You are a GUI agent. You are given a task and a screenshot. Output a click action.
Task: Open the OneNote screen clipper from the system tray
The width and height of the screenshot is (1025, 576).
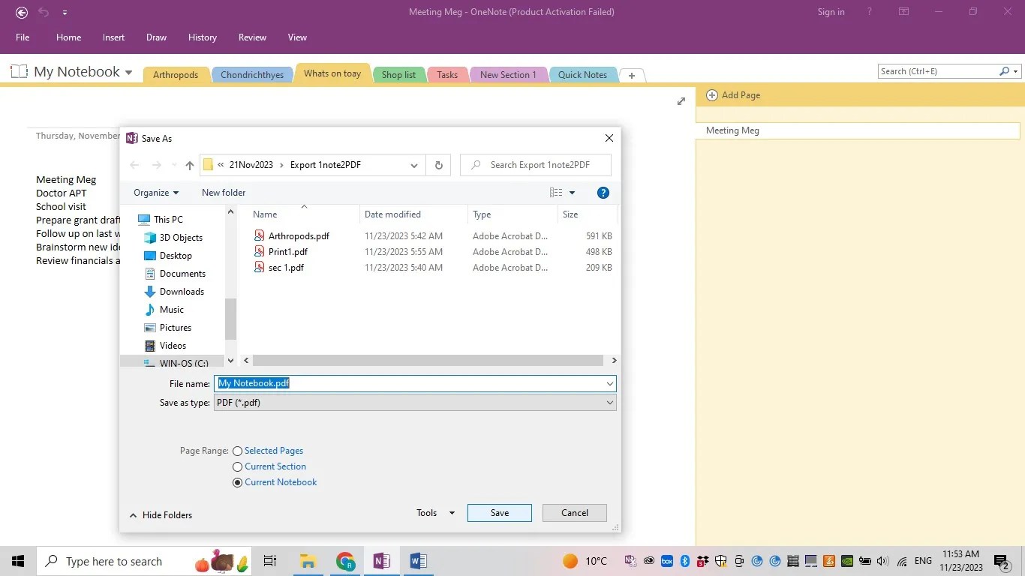pyautogui.click(x=631, y=561)
